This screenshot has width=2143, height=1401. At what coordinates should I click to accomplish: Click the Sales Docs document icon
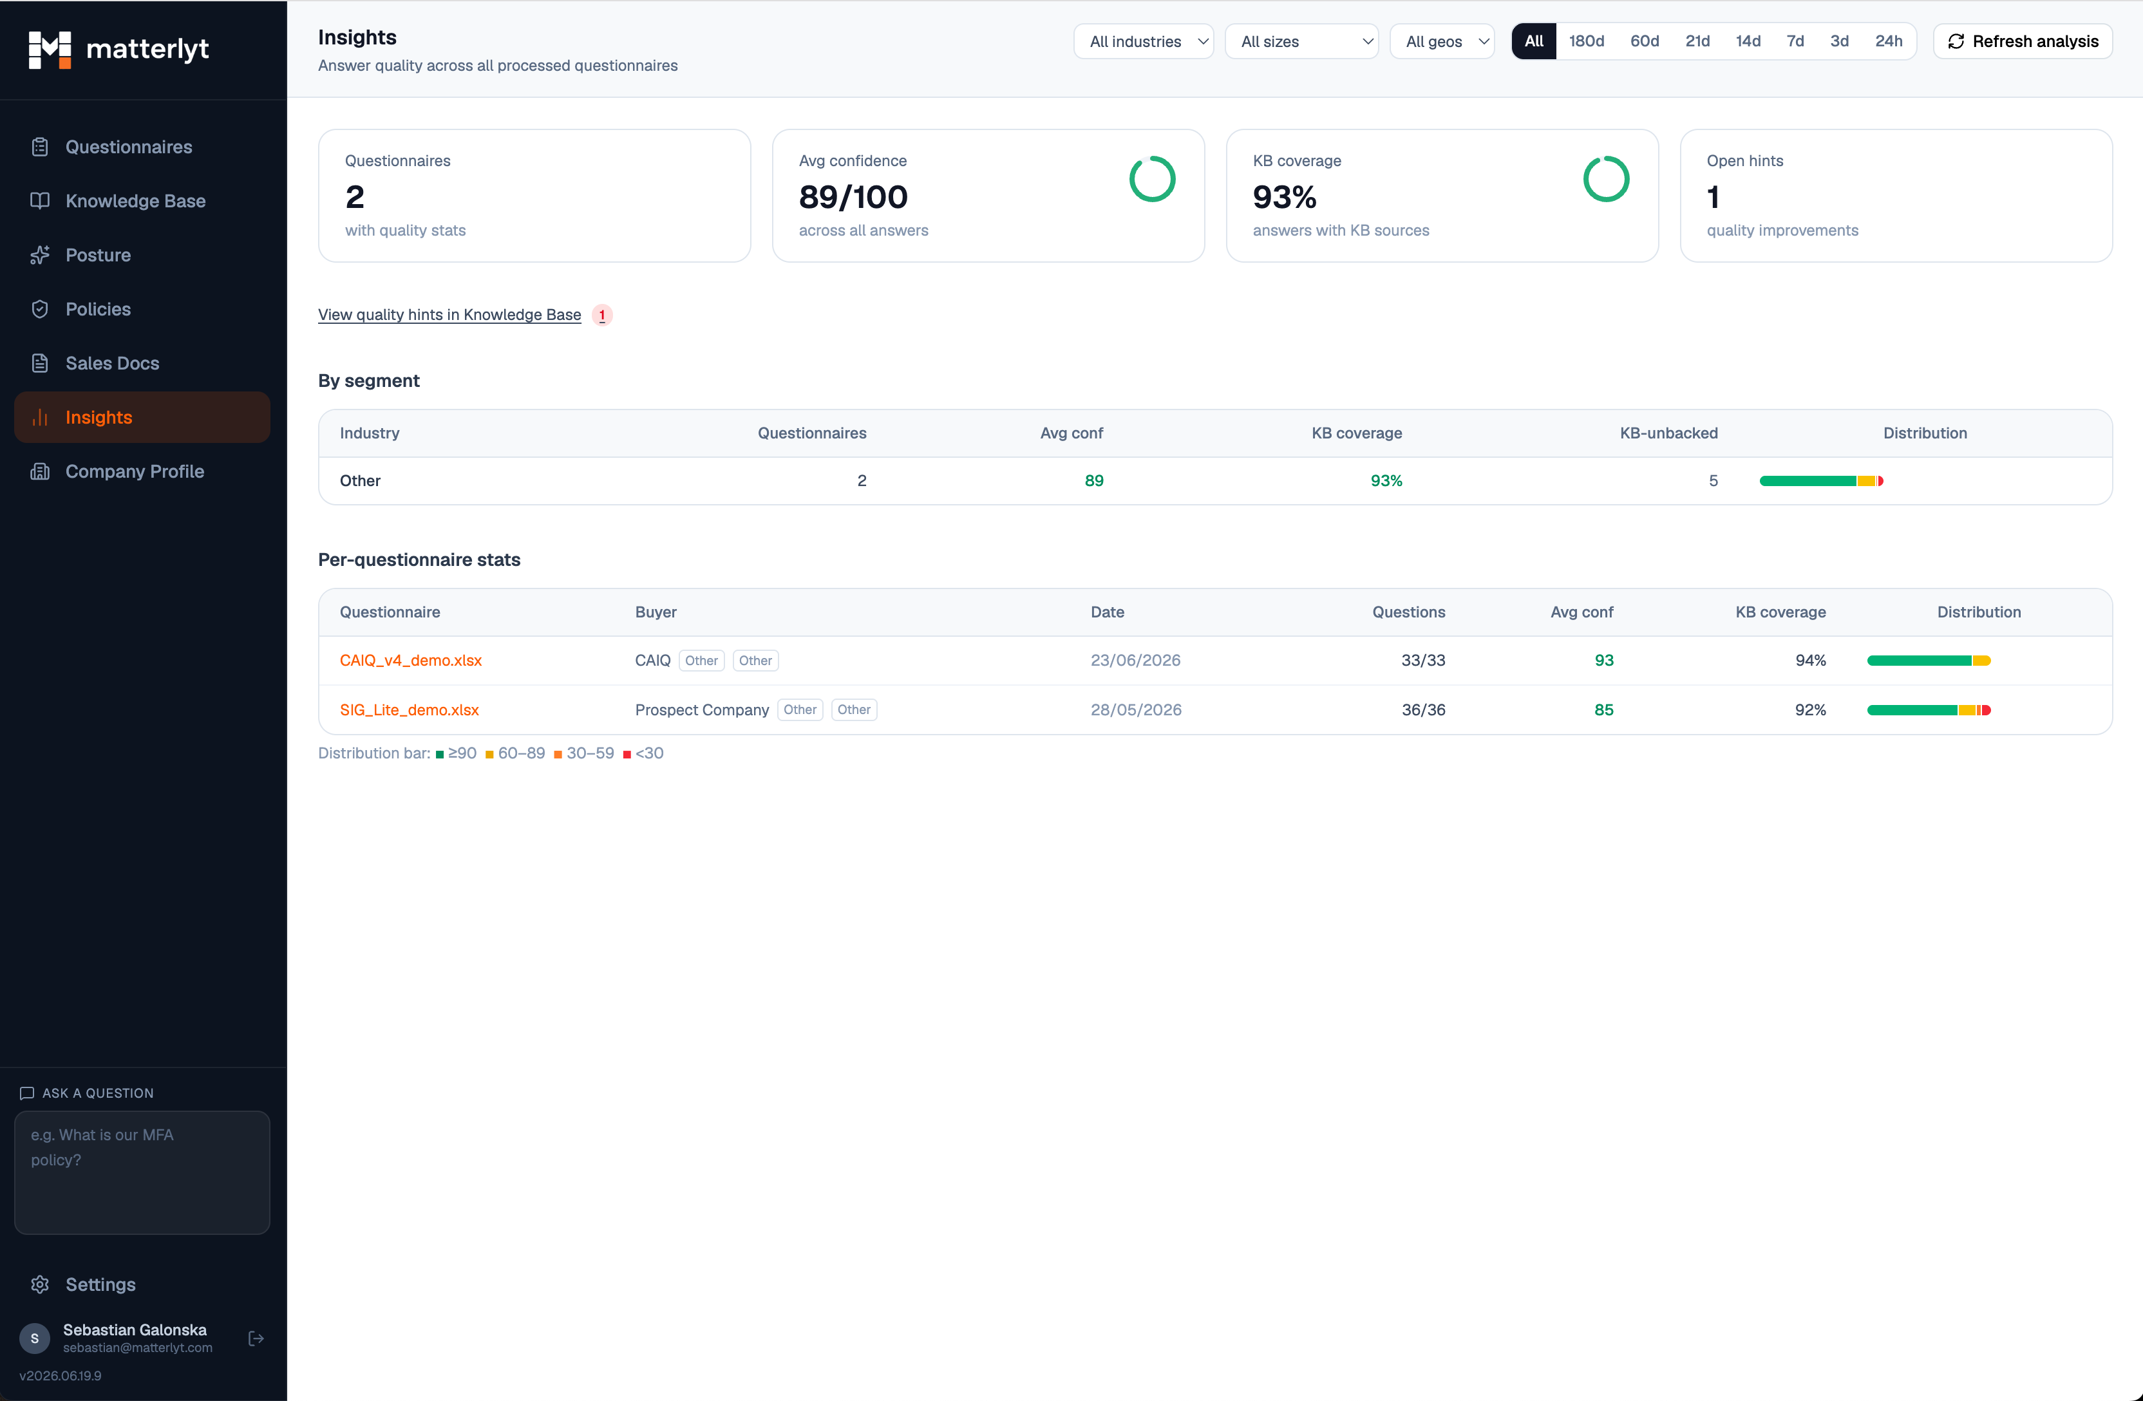(x=40, y=363)
